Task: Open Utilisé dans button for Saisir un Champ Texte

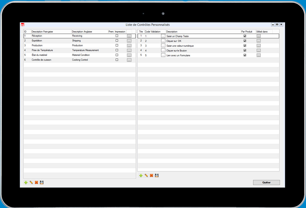Action: click(x=259, y=36)
